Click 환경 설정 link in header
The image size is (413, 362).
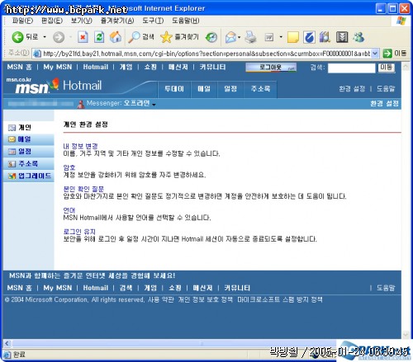[x=352, y=89]
